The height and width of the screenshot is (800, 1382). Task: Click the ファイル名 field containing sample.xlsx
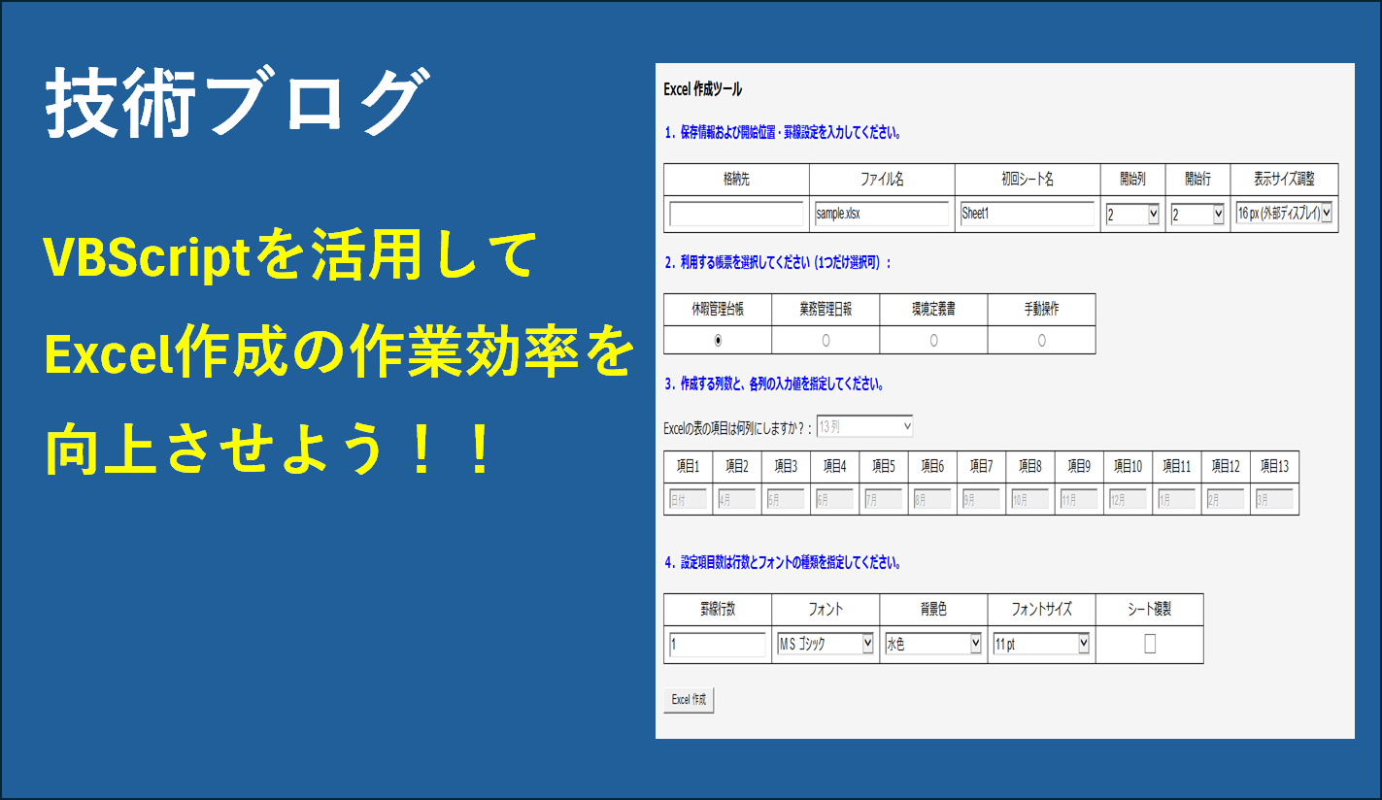tap(881, 215)
